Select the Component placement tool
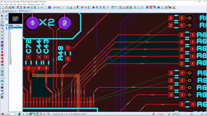Screen dimensions: 207x116 pos(2,19)
